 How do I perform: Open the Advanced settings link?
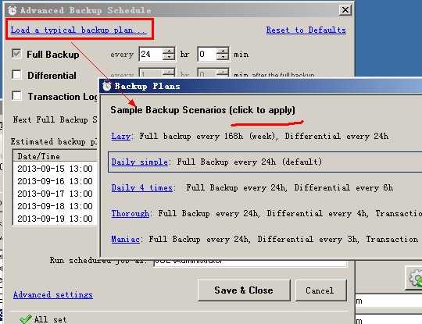coord(53,294)
